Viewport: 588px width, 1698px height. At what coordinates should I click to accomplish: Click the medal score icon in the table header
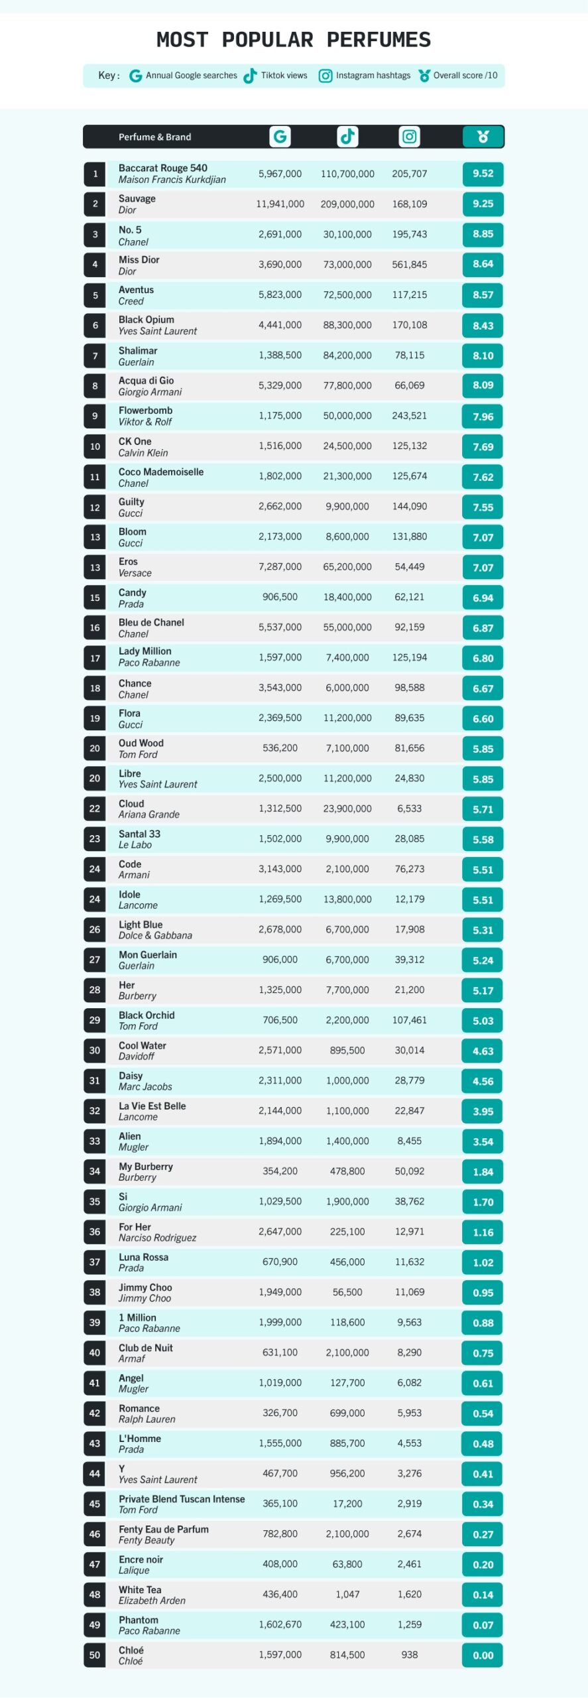(483, 137)
